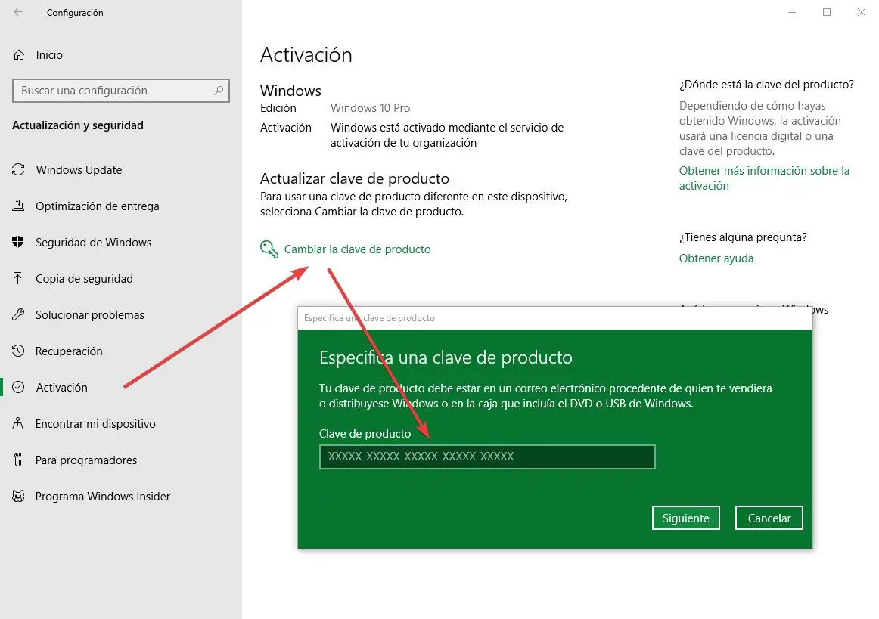Select the Activación sidebar entry
879x619 pixels.
tap(62, 388)
